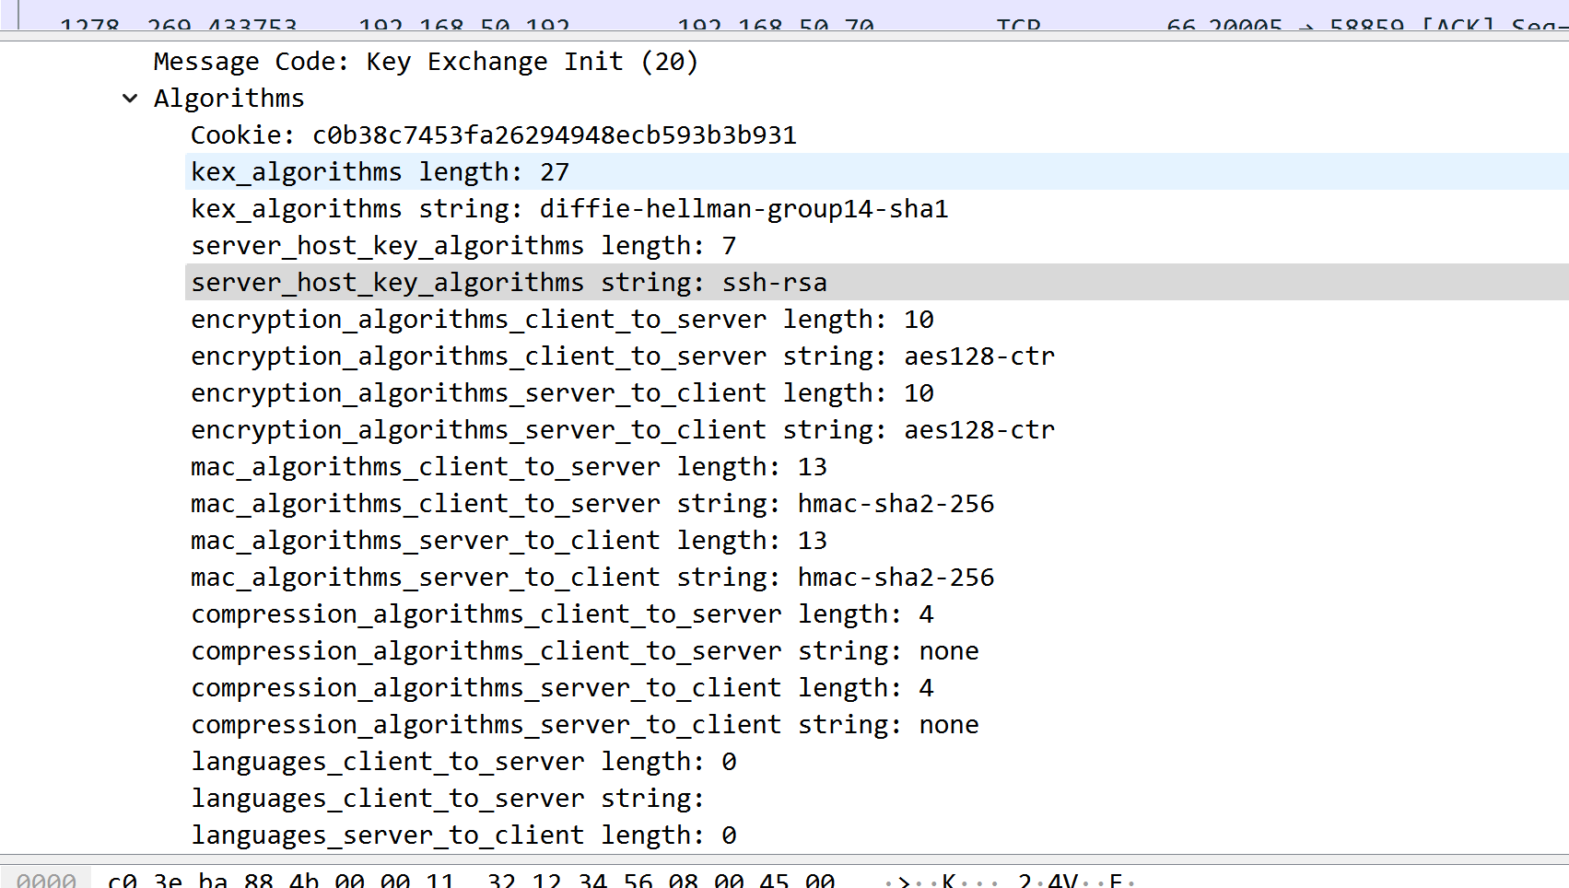The image size is (1569, 888).
Task: Select mac_algorithms_server_to_client string row
Action: coord(591,578)
